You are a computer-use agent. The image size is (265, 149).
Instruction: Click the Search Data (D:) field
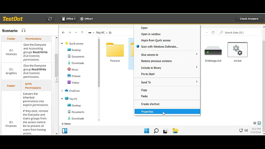click(x=240, y=32)
